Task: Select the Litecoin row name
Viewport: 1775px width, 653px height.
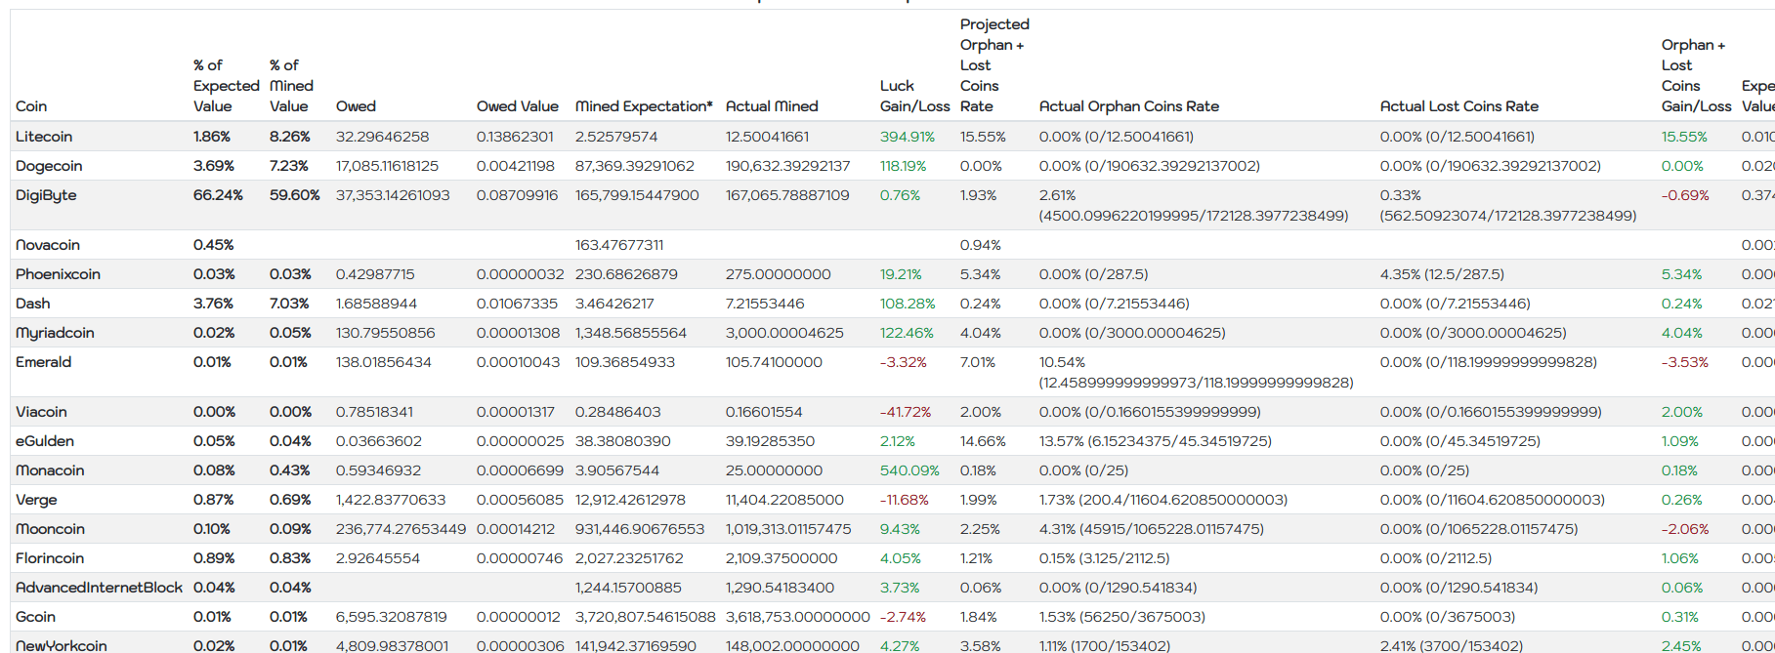Action: click(x=44, y=137)
